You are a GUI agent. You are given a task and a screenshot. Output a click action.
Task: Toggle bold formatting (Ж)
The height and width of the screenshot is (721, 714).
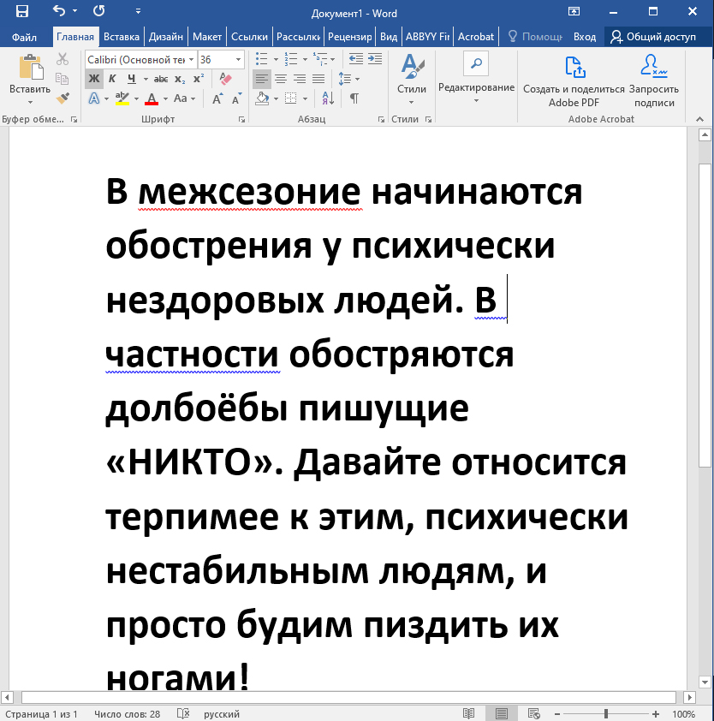click(x=94, y=79)
